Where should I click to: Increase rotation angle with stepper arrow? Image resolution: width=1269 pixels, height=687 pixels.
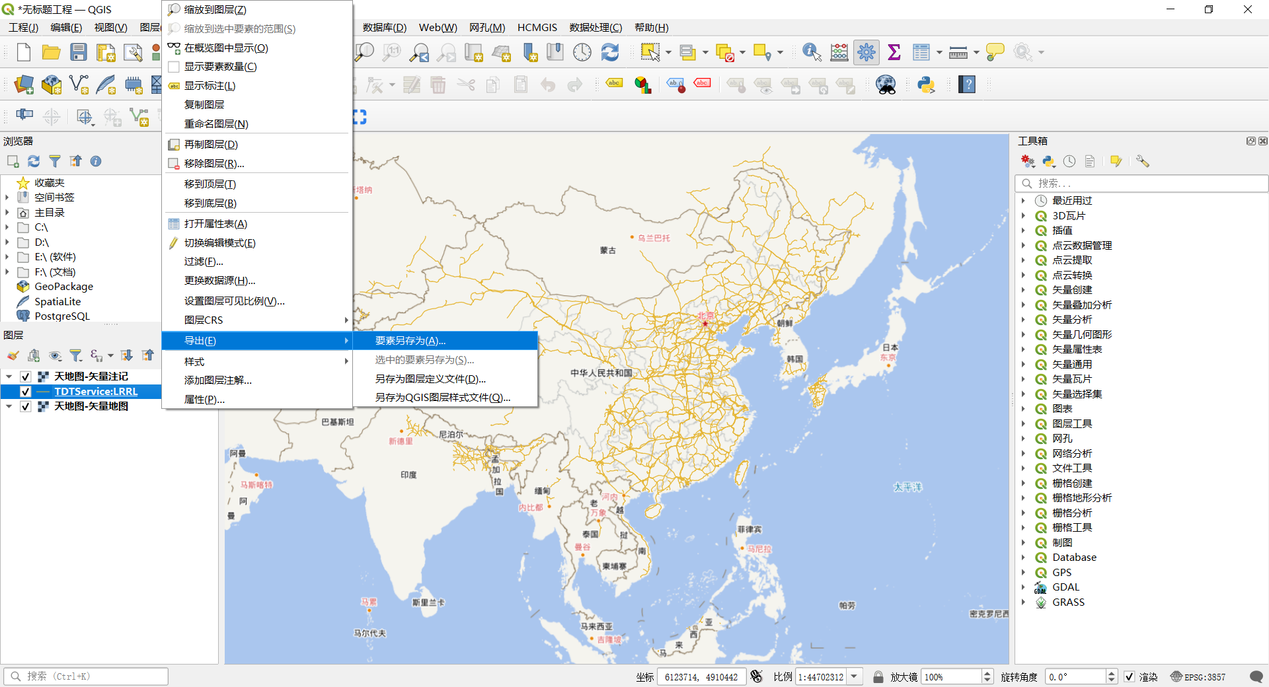tap(1111, 673)
